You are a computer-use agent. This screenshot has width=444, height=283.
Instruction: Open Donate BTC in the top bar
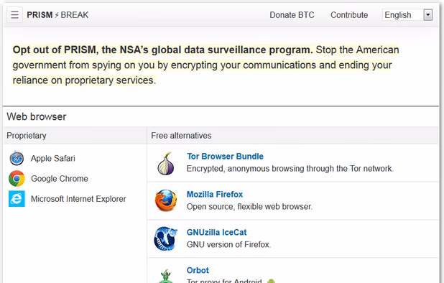(292, 14)
